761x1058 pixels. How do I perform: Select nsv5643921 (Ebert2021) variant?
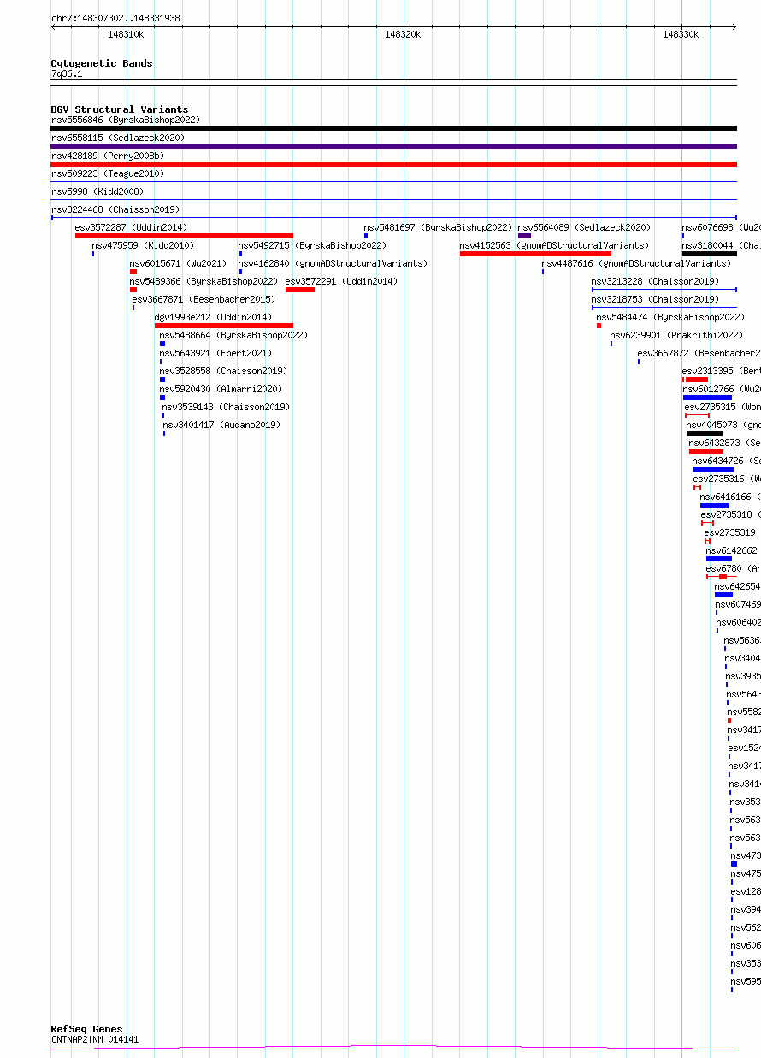tap(215, 353)
